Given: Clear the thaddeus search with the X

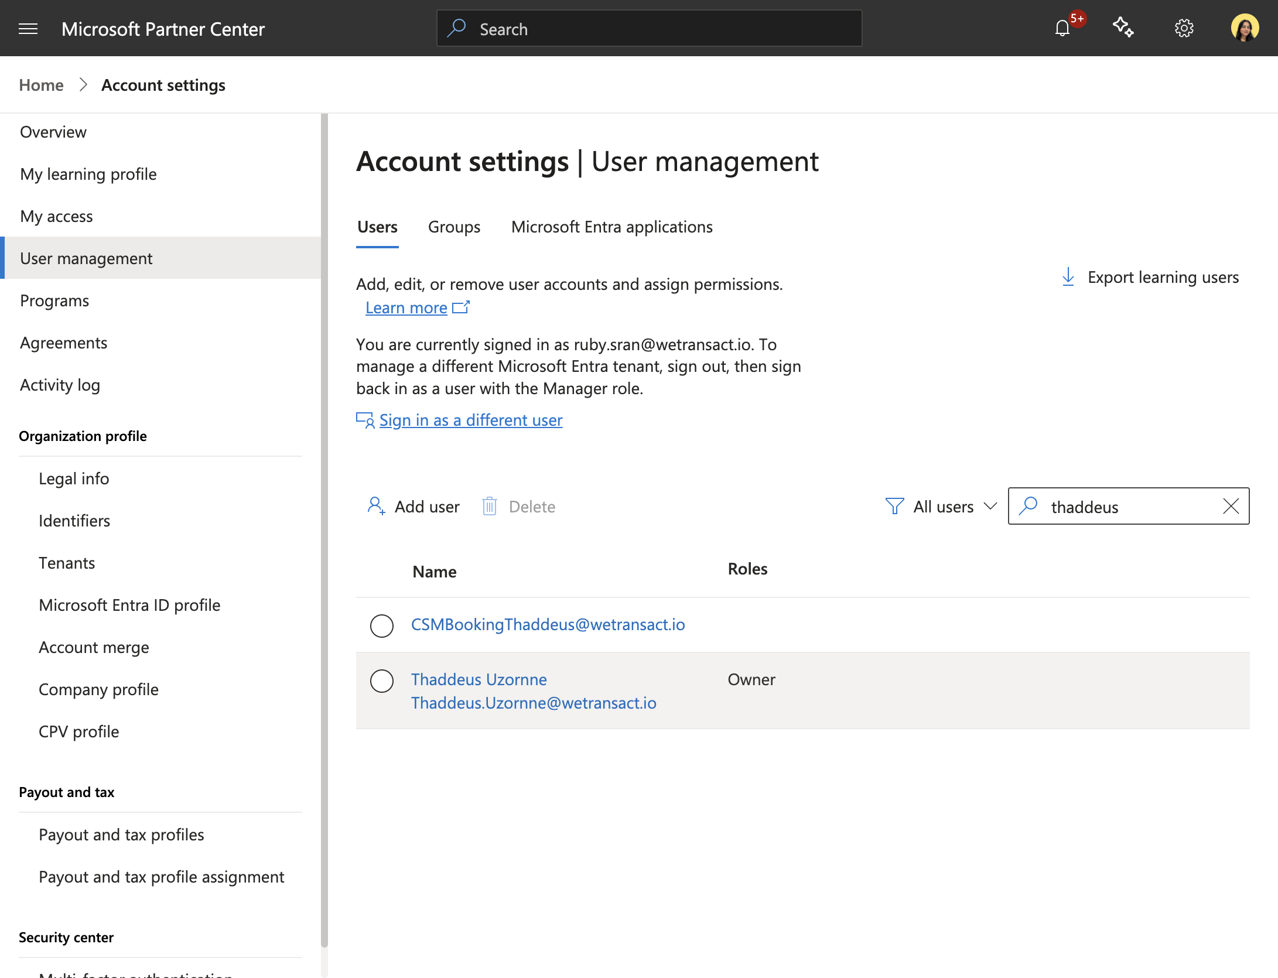Looking at the screenshot, I should click(1231, 506).
